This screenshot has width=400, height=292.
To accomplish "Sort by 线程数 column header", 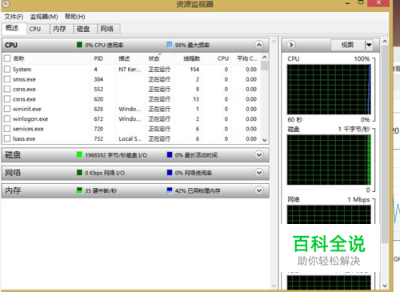I will [192, 58].
